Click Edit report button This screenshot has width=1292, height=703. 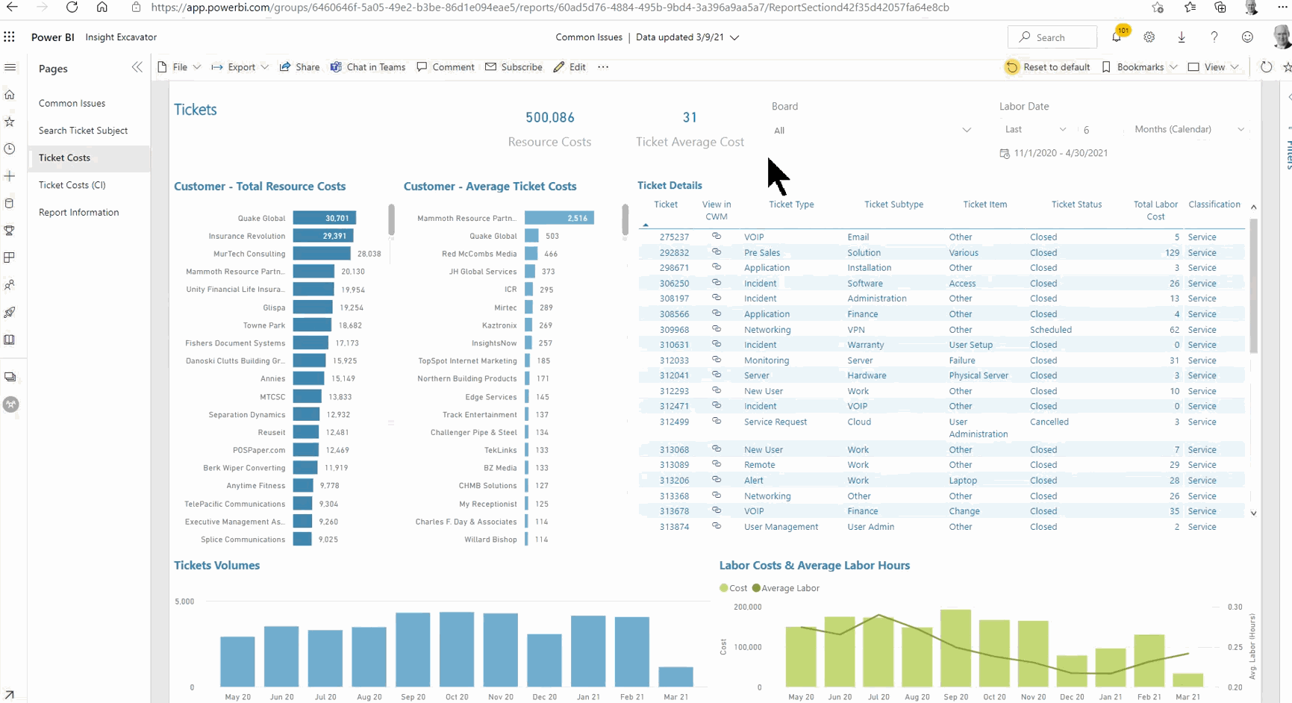[x=569, y=67]
